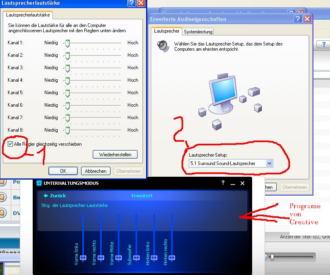
Task: Click the speaker icon in Lautsprecher tab
Action: (163, 45)
